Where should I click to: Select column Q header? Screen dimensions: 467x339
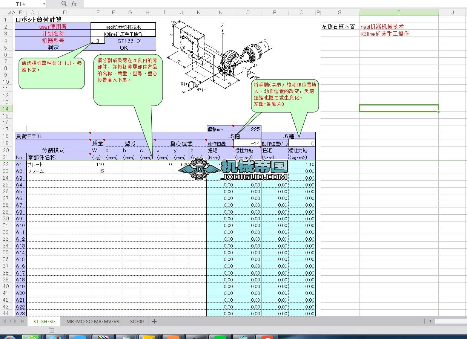(x=302, y=12)
